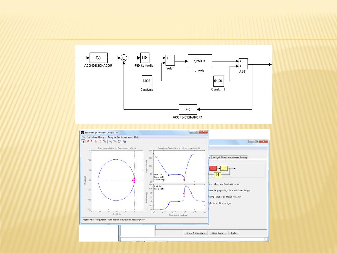Pick the add complex zero tool
The width and height of the screenshot is (337, 253).
tap(100, 141)
